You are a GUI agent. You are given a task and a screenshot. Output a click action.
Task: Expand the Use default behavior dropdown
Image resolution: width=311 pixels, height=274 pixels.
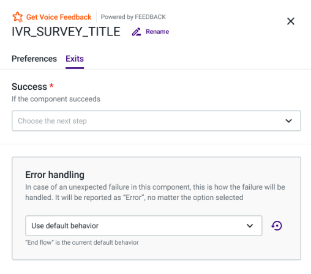pos(144,226)
